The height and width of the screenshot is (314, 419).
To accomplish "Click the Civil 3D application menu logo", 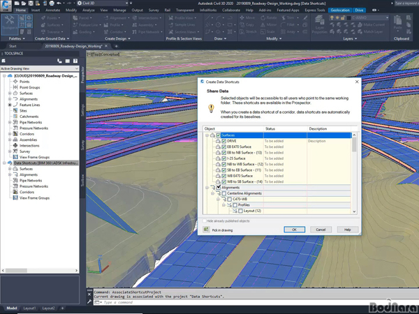I will click(6, 6).
